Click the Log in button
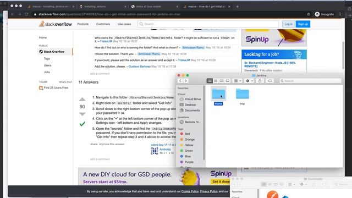The height and width of the screenshot is (198, 352). 288,24
